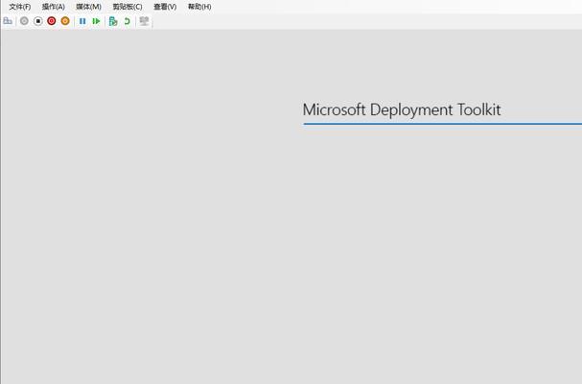Screen dimensions: 582x384
Task: Create a checkpoint using the toolbar icon
Action: pos(113,21)
